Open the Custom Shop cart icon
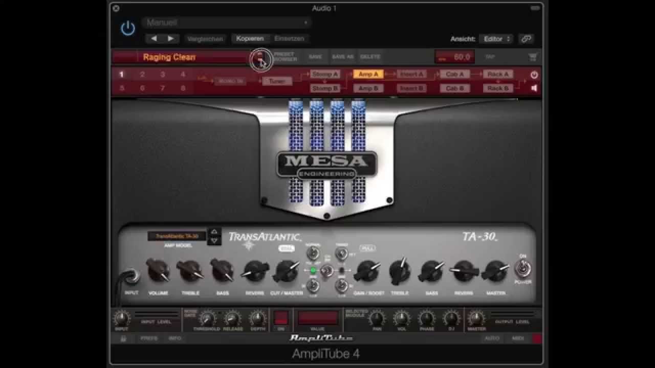Image resolution: width=655 pixels, height=368 pixels. click(533, 57)
